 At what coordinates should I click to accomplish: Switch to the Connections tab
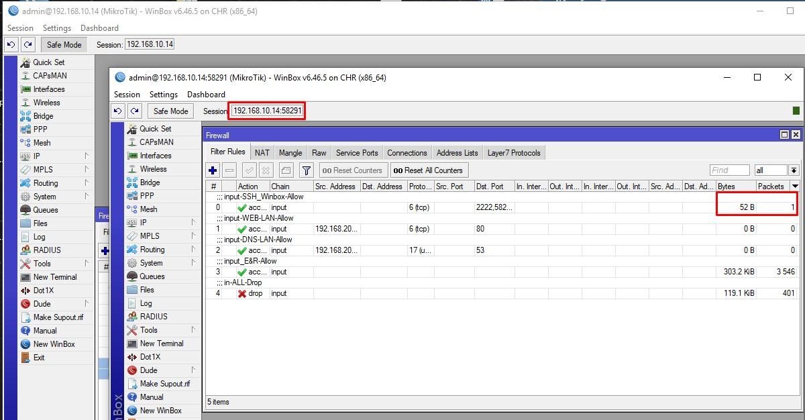tap(407, 153)
